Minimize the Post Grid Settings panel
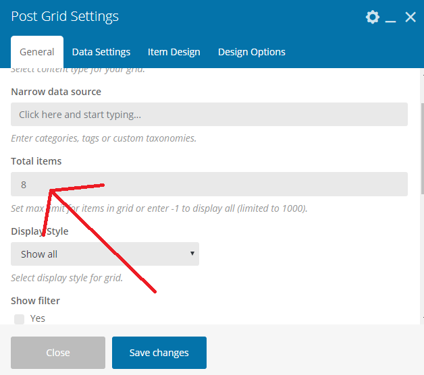The height and width of the screenshot is (375, 424). click(x=390, y=18)
